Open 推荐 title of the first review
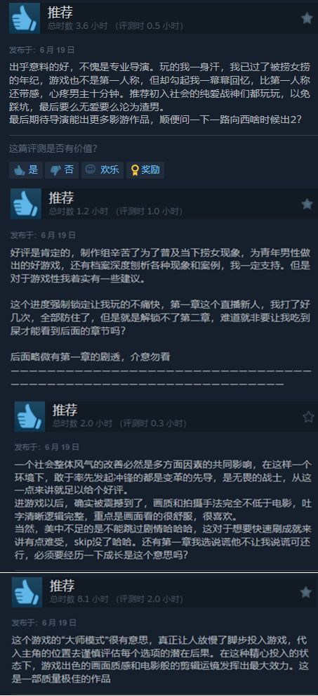This screenshot has width=318, height=696. [60, 13]
